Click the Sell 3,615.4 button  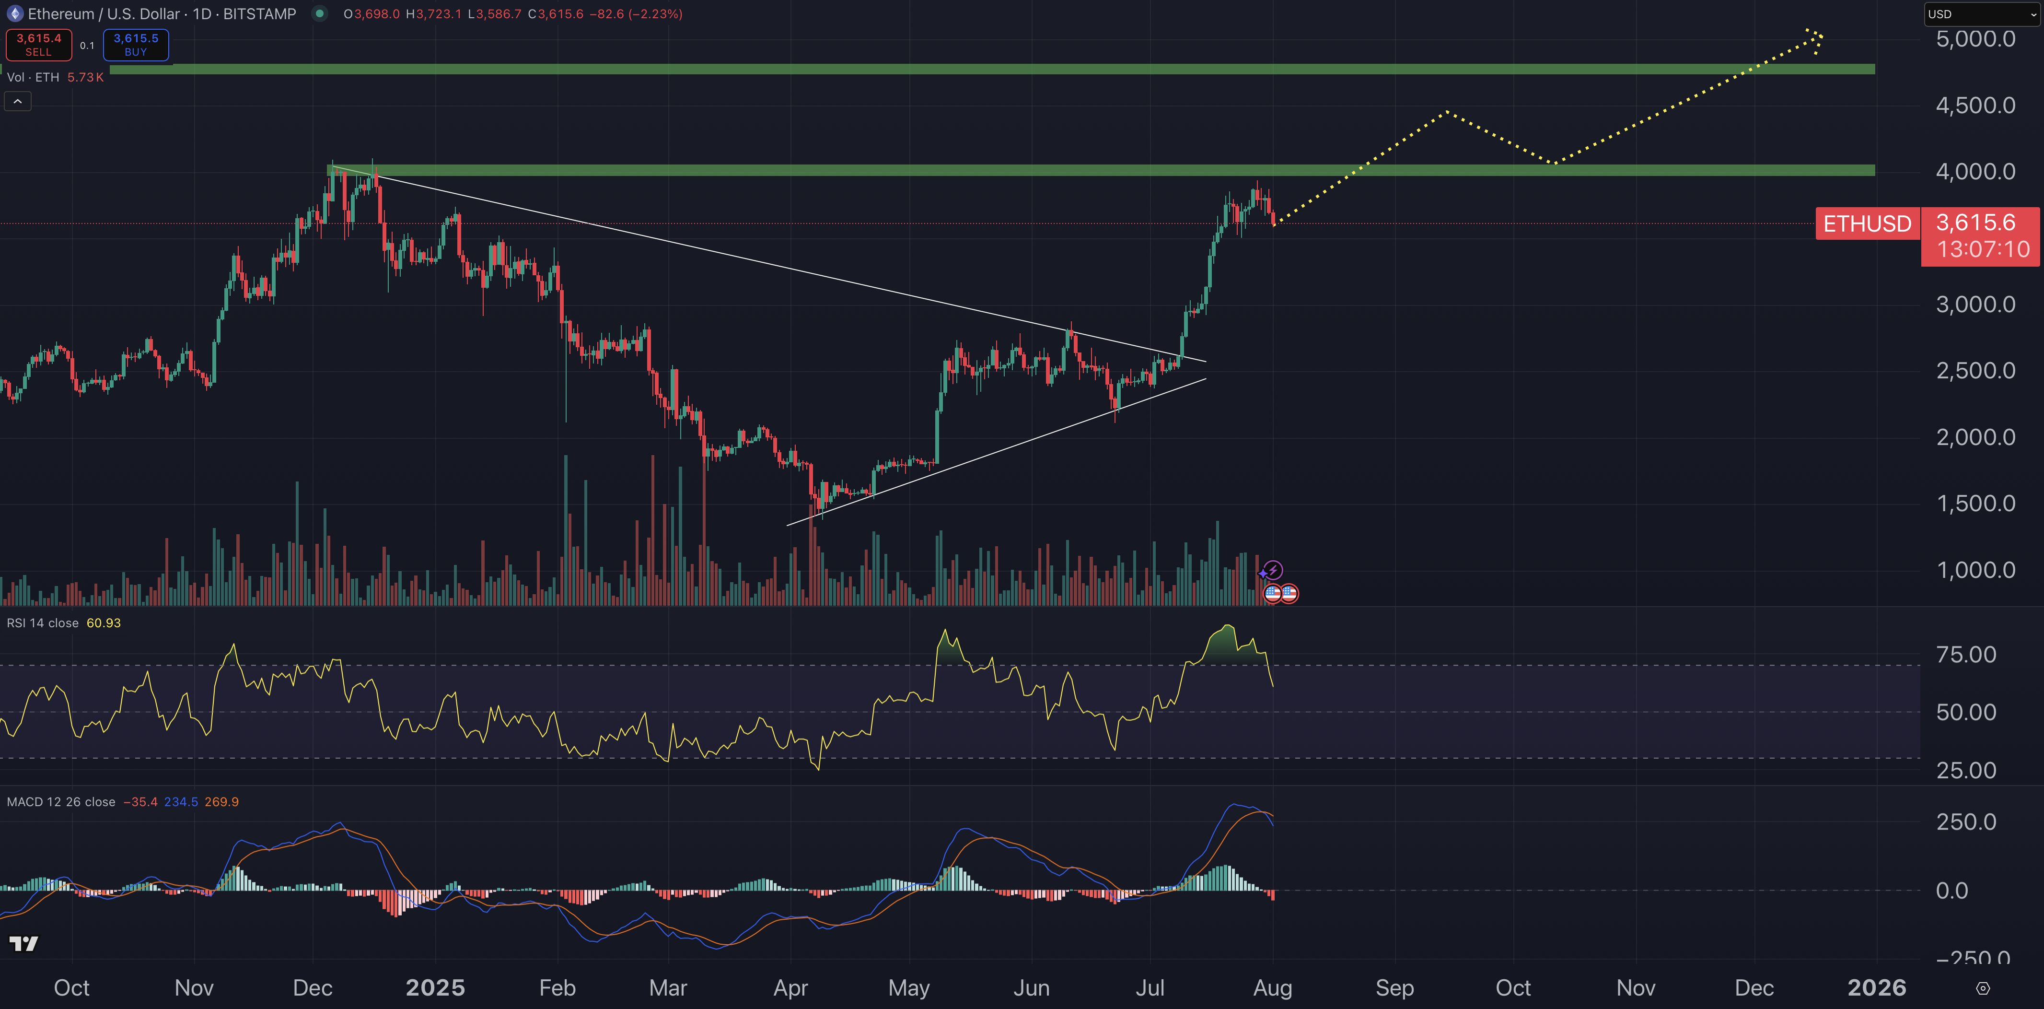(x=38, y=45)
